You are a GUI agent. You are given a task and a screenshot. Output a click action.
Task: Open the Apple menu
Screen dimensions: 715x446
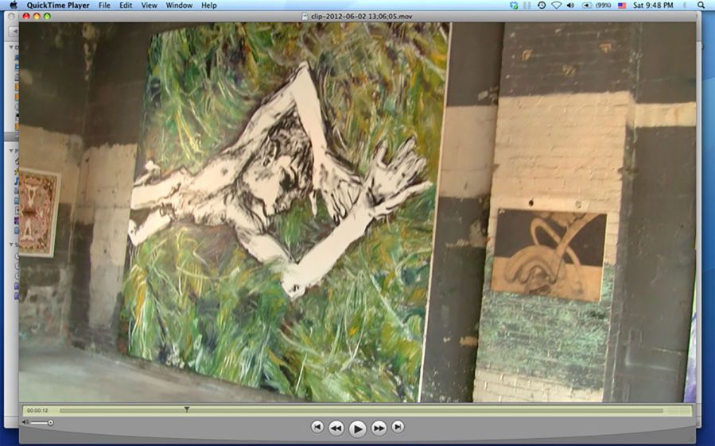click(x=13, y=6)
